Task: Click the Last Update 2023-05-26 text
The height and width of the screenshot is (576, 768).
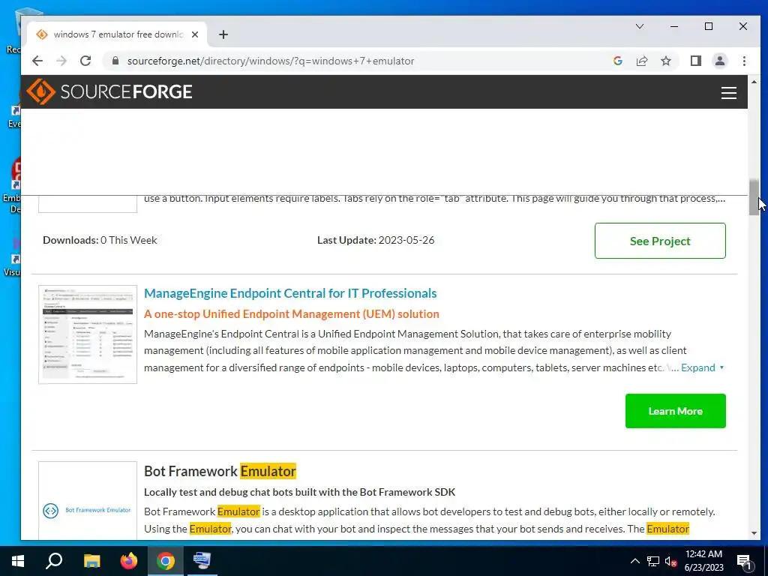Action: pos(376,240)
